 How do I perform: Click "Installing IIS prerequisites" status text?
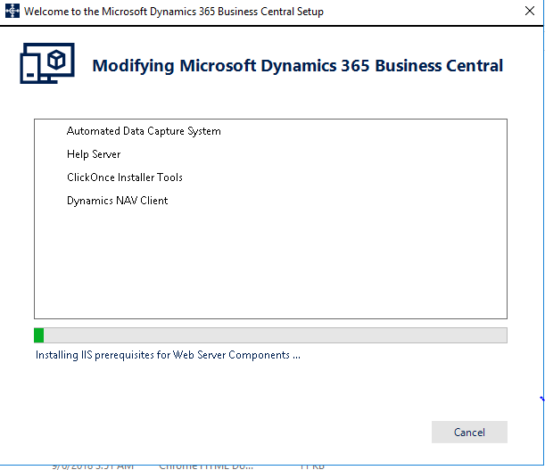(168, 355)
